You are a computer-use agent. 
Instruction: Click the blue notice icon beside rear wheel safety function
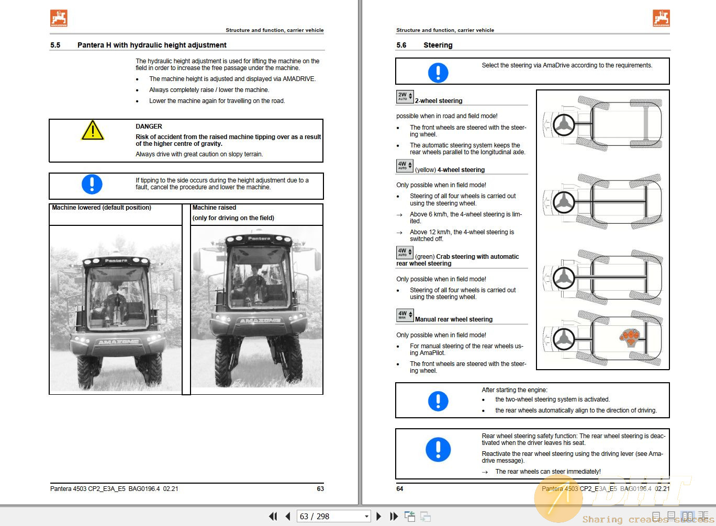point(438,450)
